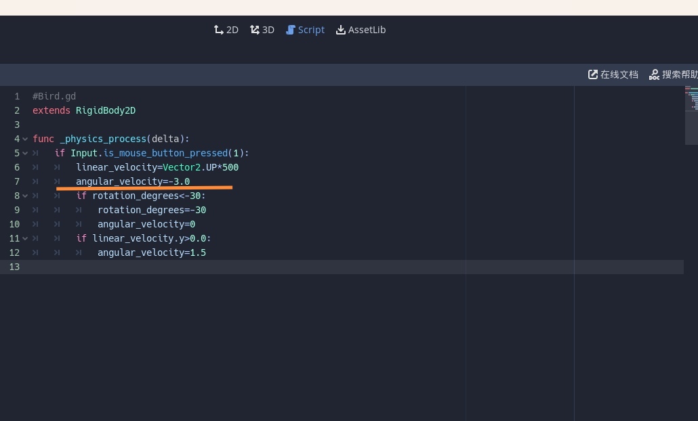
Task: Click the extends keyword on line 2
Action: 52,111
